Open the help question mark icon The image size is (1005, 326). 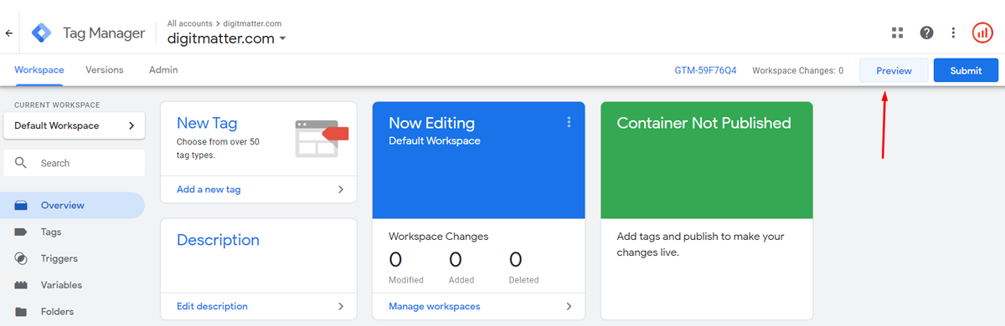pos(926,33)
